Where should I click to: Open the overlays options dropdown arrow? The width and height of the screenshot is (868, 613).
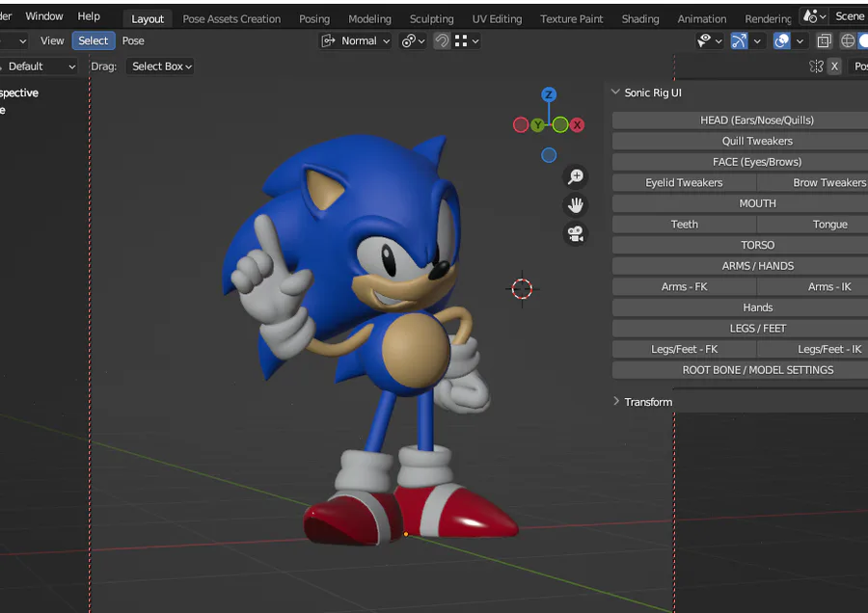tap(800, 40)
